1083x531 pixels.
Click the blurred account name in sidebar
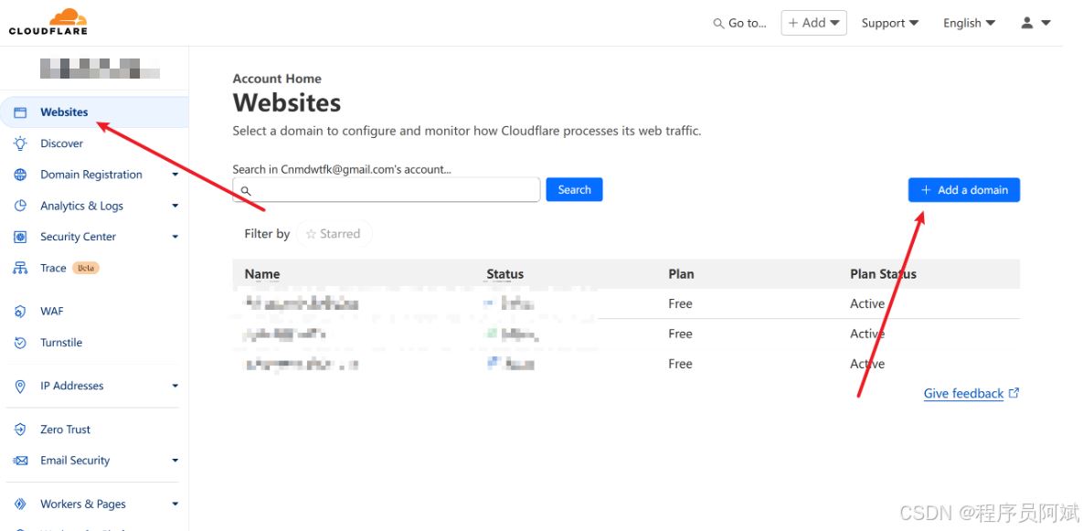tap(100, 69)
